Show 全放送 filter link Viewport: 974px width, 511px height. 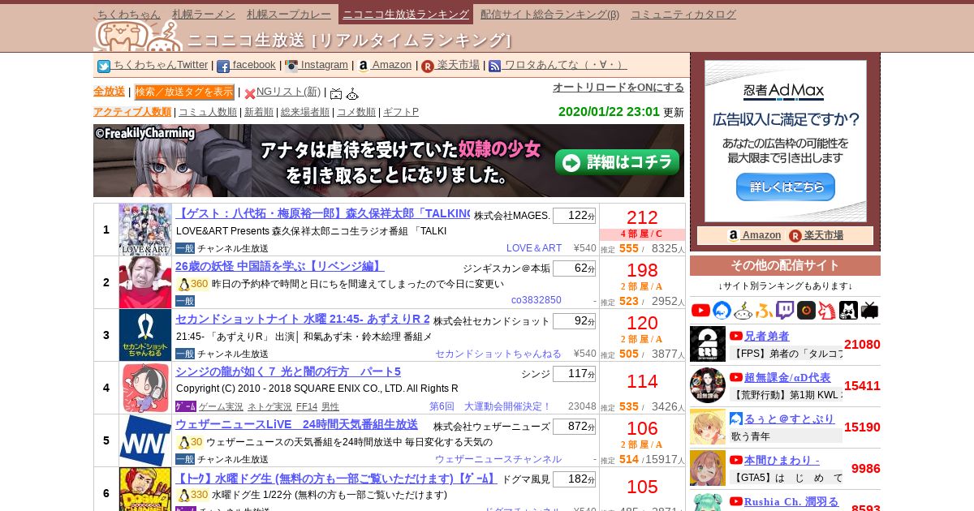pyautogui.click(x=109, y=92)
